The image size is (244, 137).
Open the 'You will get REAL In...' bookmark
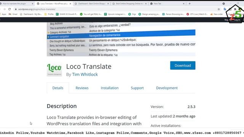pos(91,14)
